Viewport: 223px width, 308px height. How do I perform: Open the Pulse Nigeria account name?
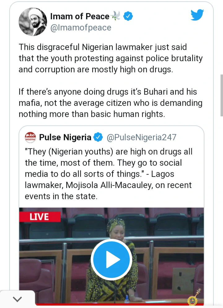65,137
